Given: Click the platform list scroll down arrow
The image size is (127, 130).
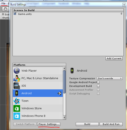Looking at the screenshot, I should (x=64, y=118).
